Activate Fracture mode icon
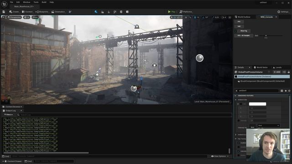Viewport: 292px width, 164px height. tap(121, 12)
